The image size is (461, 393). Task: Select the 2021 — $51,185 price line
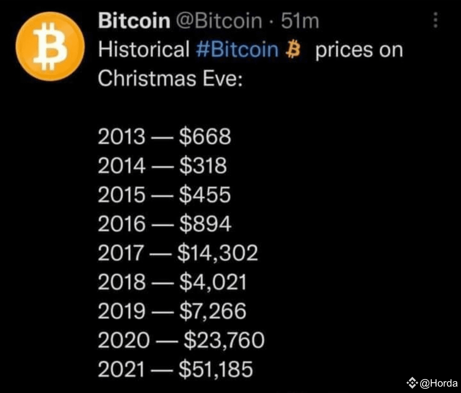[175, 369]
